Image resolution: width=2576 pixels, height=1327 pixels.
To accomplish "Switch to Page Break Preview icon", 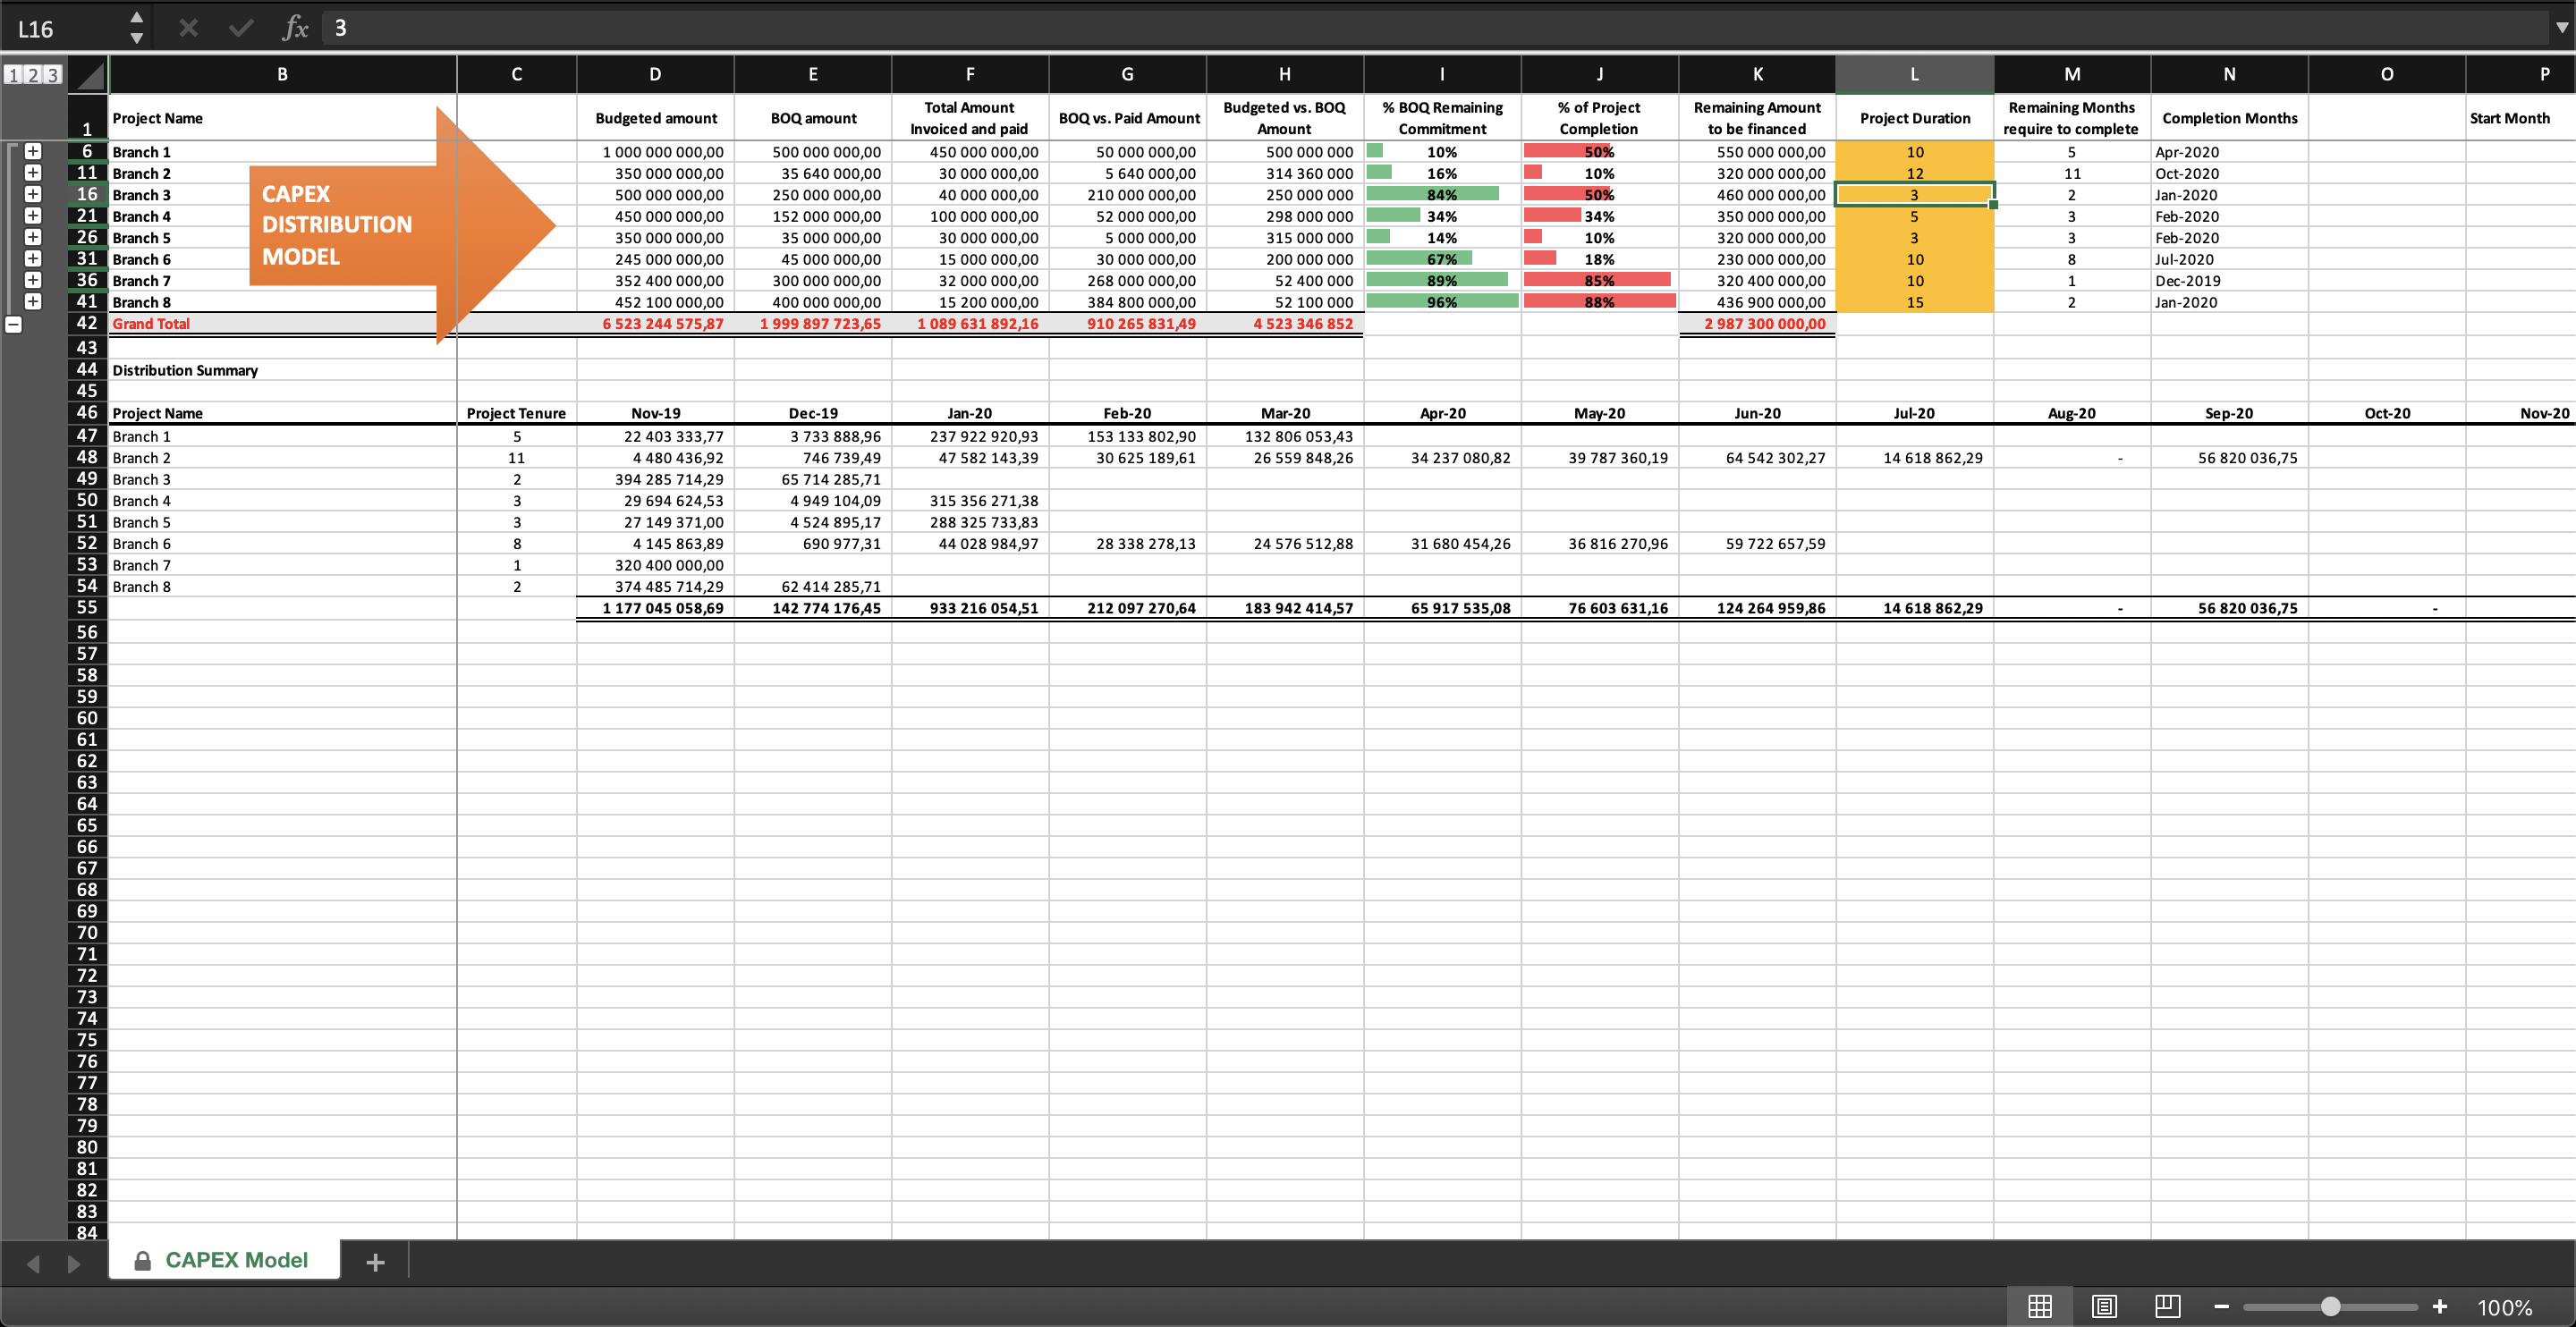I will 2168,1306.
